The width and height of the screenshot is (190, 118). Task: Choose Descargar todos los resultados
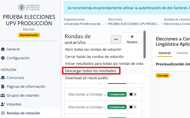(91, 71)
